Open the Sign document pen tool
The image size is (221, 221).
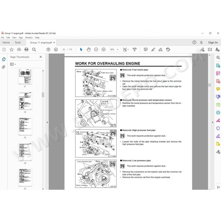160,50
